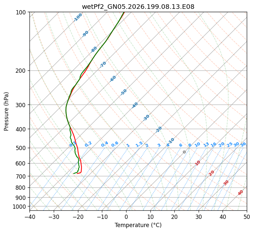Click the 1000 hPa pressure tick label
254x232 pixels.
pyautogui.click(x=20, y=207)
